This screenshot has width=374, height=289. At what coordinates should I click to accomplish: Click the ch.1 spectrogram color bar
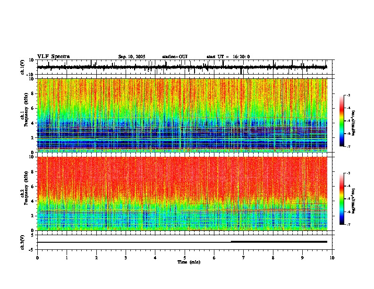point(342,121)
